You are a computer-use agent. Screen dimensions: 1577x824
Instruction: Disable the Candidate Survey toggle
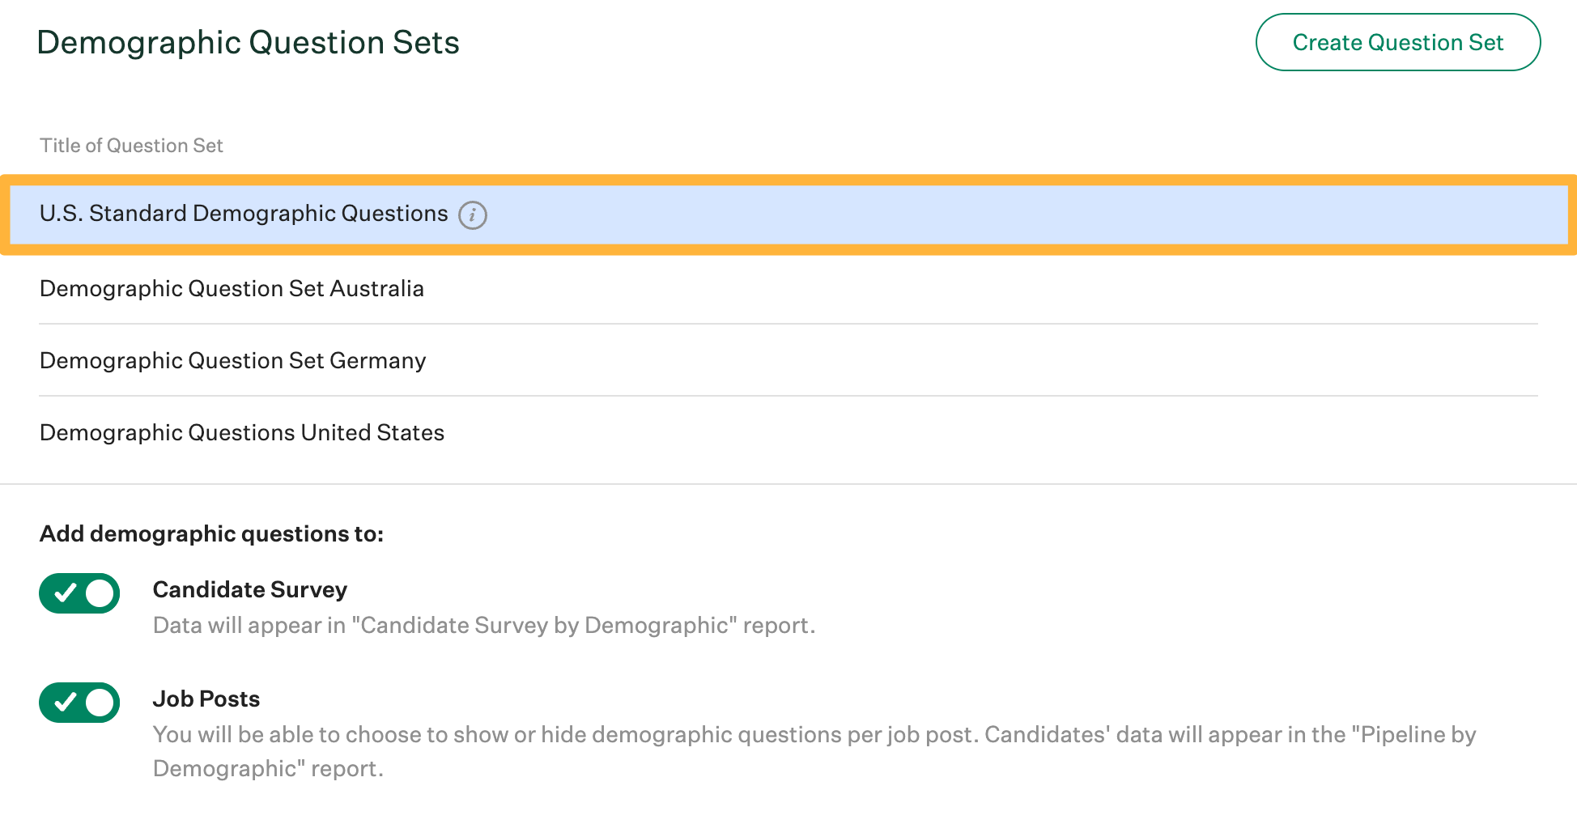[x=79, y=593]
